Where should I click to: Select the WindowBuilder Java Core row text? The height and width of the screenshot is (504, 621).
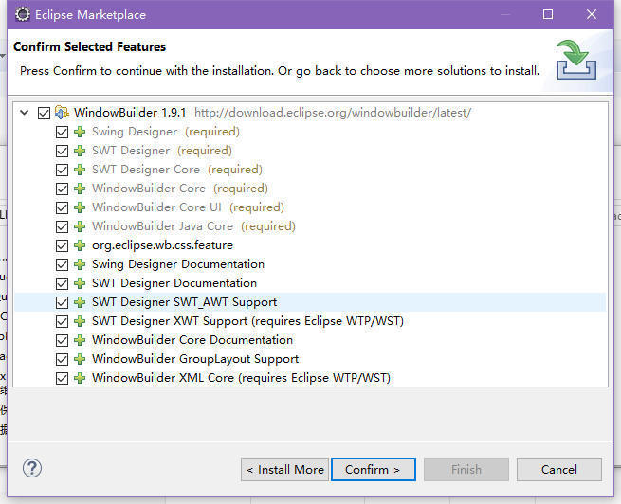click(x=193, y=226)
